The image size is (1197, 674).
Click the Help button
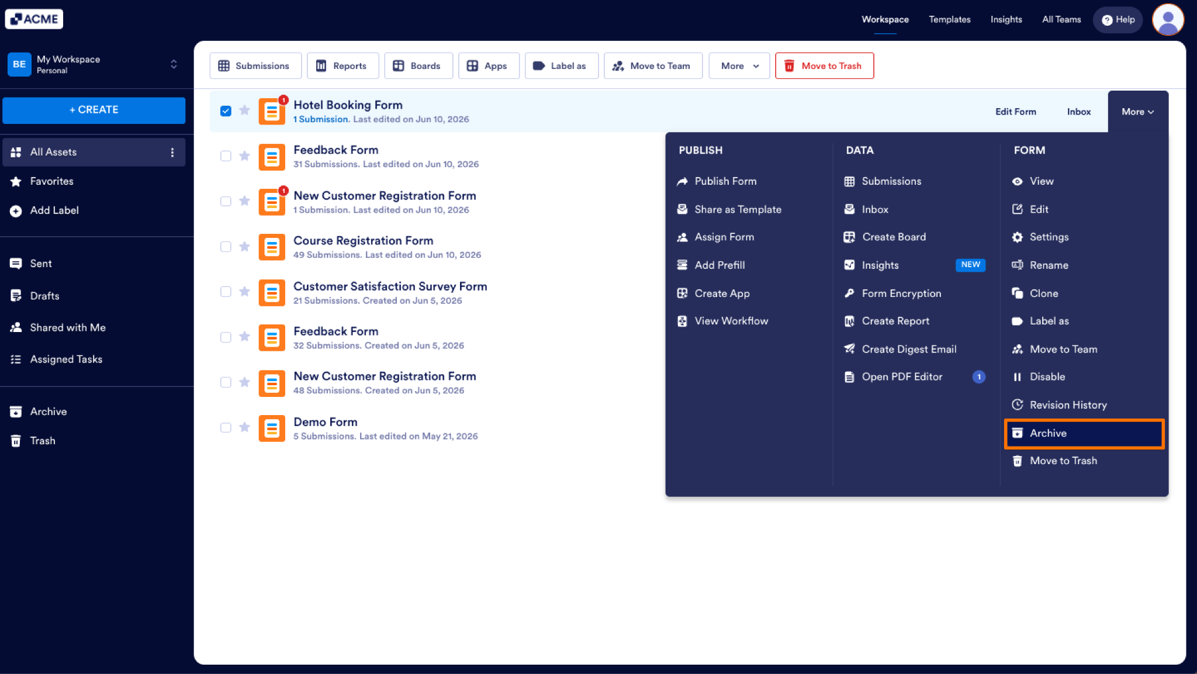pyautogui.click(x=1118, y=19)
